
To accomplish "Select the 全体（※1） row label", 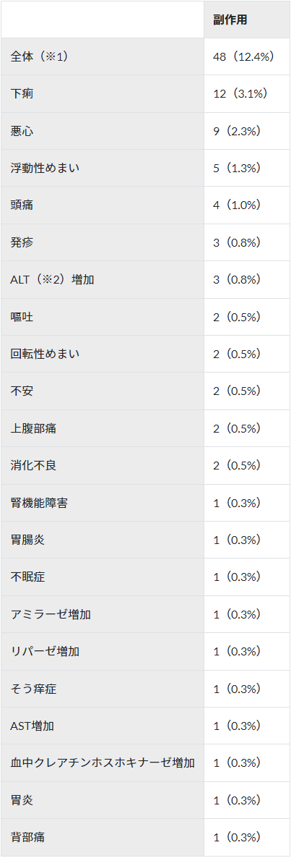I will 38,56.
